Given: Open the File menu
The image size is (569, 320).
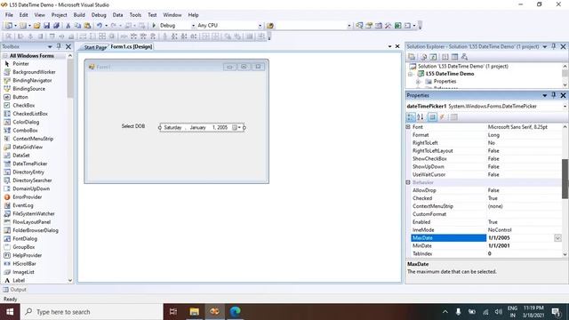Looking at the screenshot, I should 9,15.
